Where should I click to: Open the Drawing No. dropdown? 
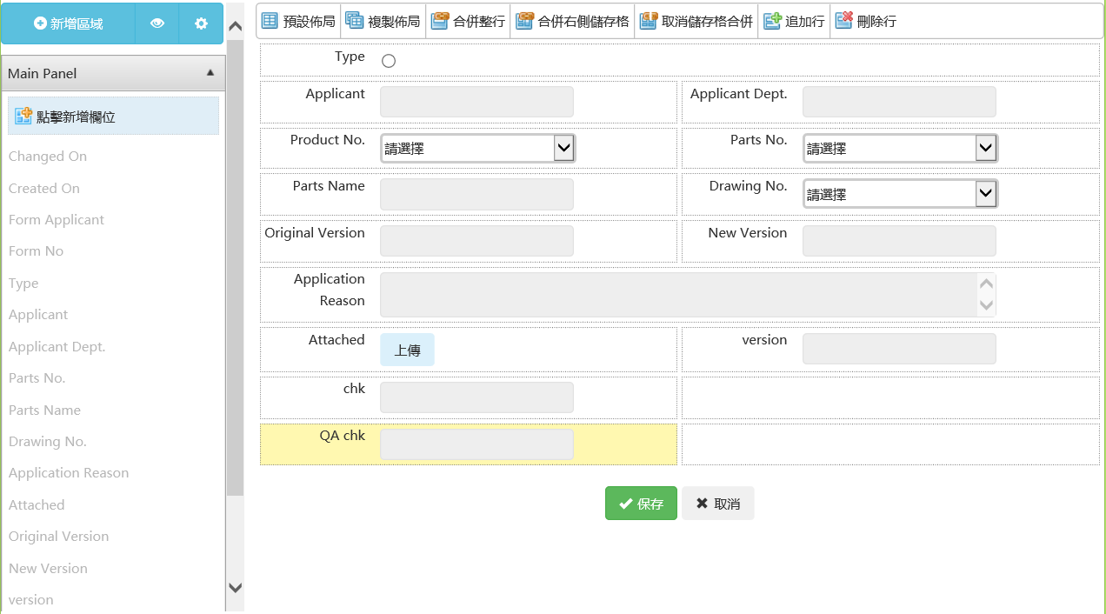coord(900,195)
